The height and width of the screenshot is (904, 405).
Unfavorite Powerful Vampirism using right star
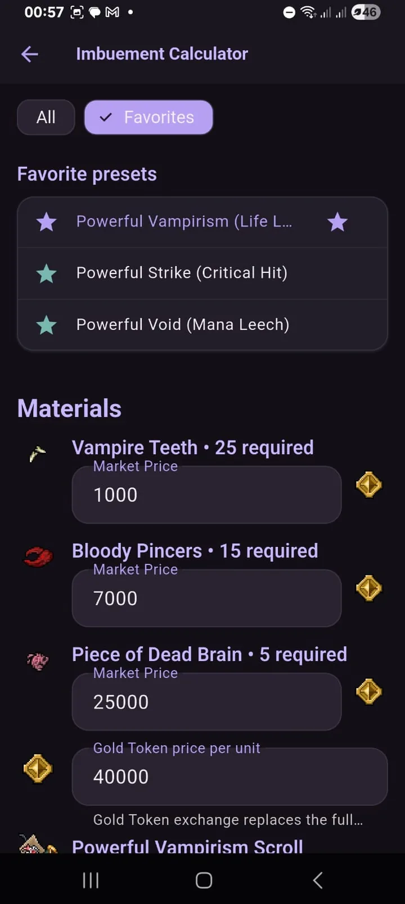[x=337, y=222]
